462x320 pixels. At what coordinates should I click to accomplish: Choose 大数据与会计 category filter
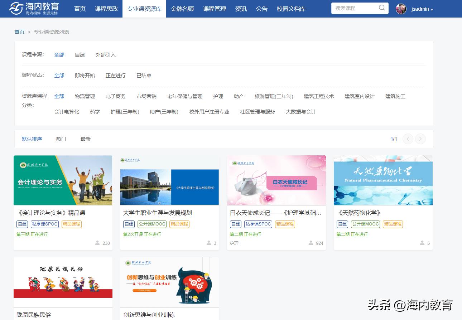301,112
